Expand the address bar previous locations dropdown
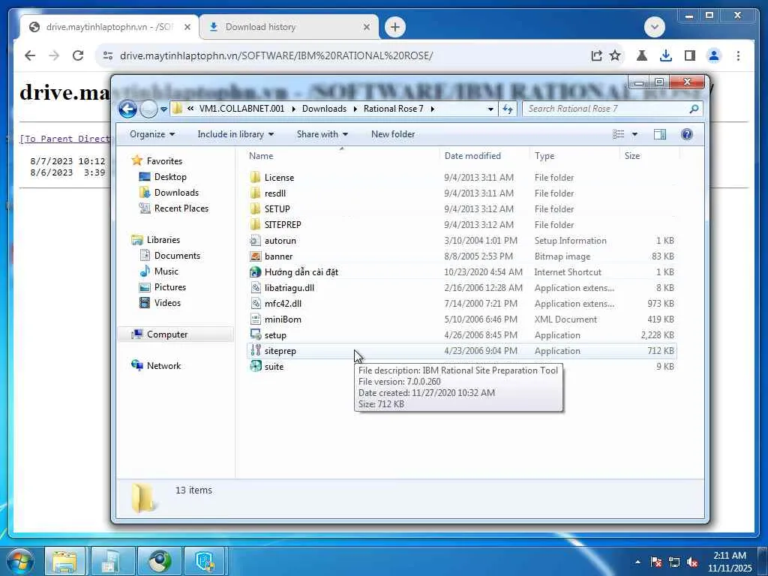Image resolution: width=768 pixels, height=576 pixels. click(x=490, y=109)
